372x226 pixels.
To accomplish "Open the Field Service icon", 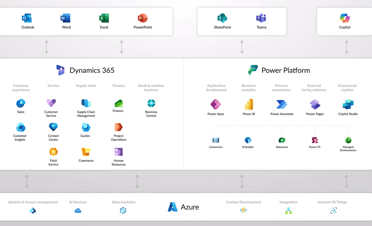I will pos(53,152).
